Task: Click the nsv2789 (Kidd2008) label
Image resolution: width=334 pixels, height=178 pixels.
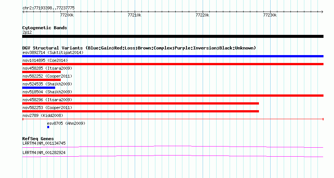Action: pos(43,115)
